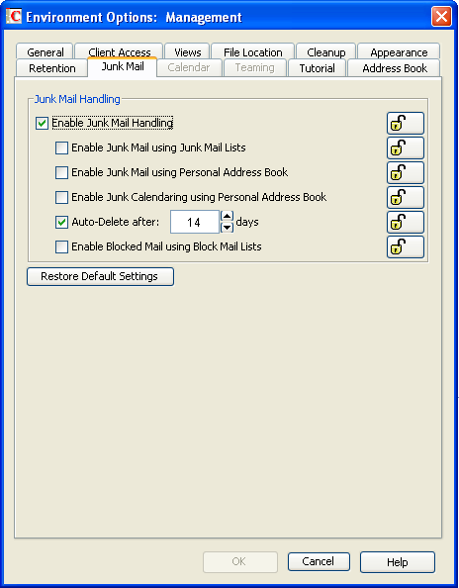Click lock icon for Enable Junk Mail Handling

(405, 123)
